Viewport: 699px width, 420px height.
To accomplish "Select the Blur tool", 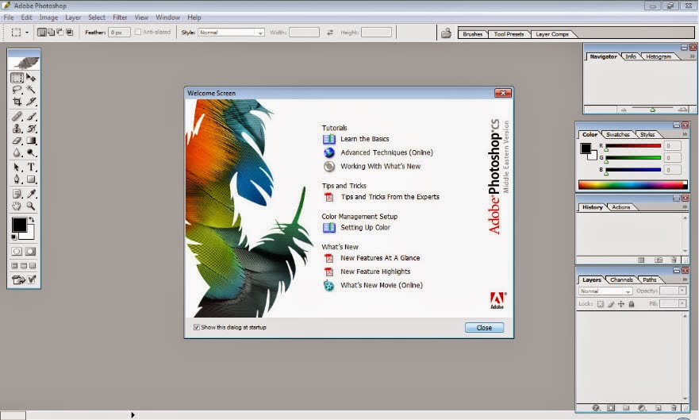I will tap(17, 152).
